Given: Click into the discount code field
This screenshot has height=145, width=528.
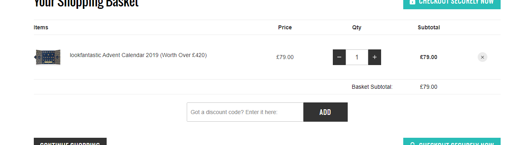Looking at the screenshot, I should (245, 112).
